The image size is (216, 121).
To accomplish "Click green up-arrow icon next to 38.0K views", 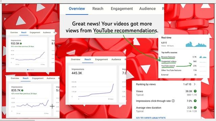I will [x=195, y=91].
